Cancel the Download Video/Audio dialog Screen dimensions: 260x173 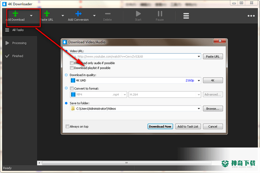pyautogui.click(x=213, y=126)
